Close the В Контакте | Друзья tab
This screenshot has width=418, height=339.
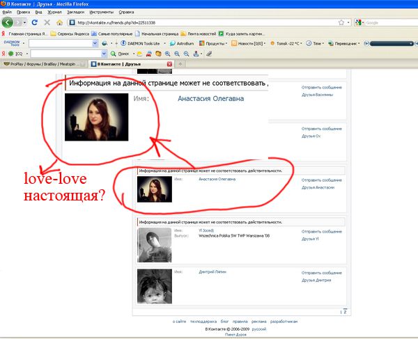tap(169, 64)
